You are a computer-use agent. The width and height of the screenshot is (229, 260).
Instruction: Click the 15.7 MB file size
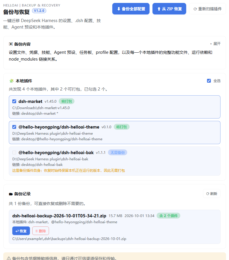(116, 216)
